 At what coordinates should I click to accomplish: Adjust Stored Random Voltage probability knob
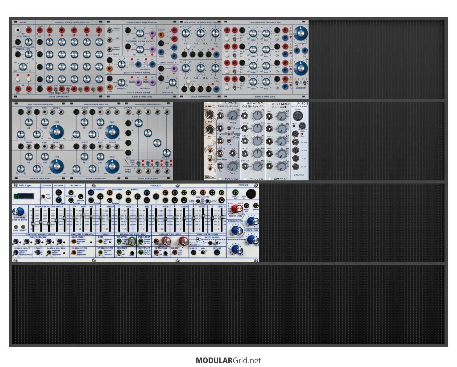[x=122, y=82]
